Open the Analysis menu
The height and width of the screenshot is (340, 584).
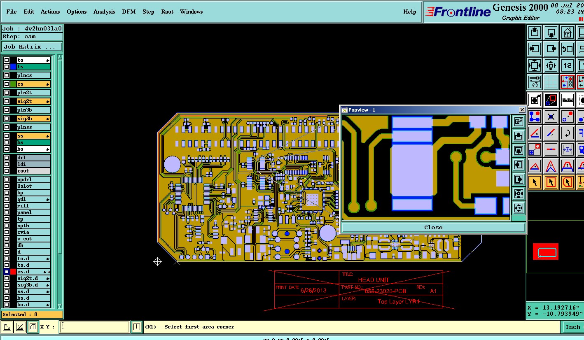coord(104,12)
